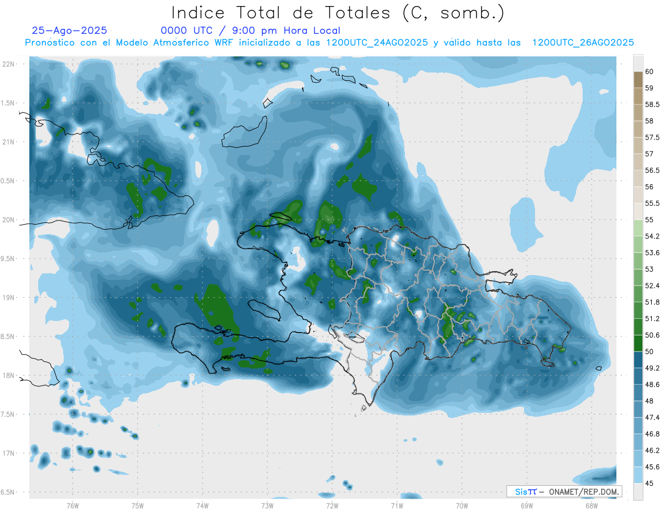Viewport: 664px width, 513px height.
Task: Click the colorbar value '50.6'
Action: coord(652,335)
